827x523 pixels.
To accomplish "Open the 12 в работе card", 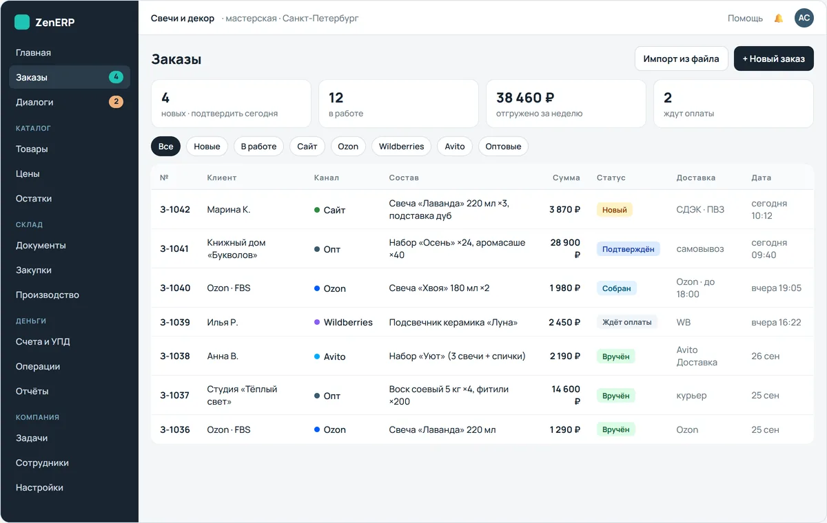I will pyautogui.click(x=398, y=103).
